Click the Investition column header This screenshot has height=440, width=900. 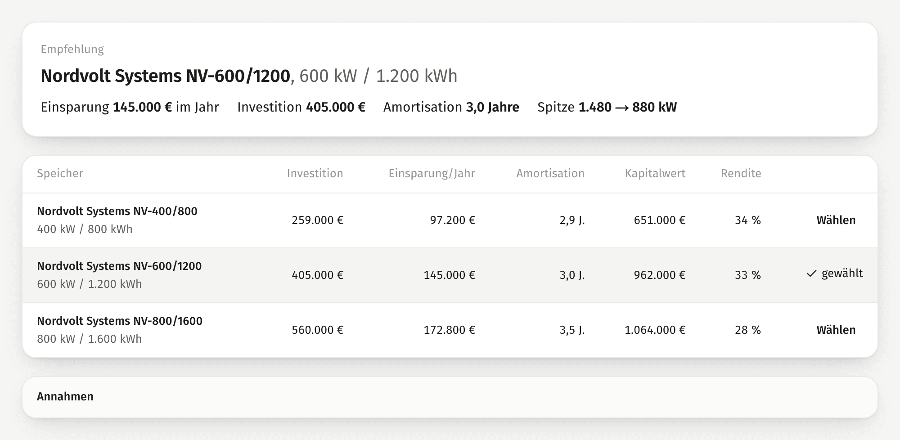click(315, 174)
